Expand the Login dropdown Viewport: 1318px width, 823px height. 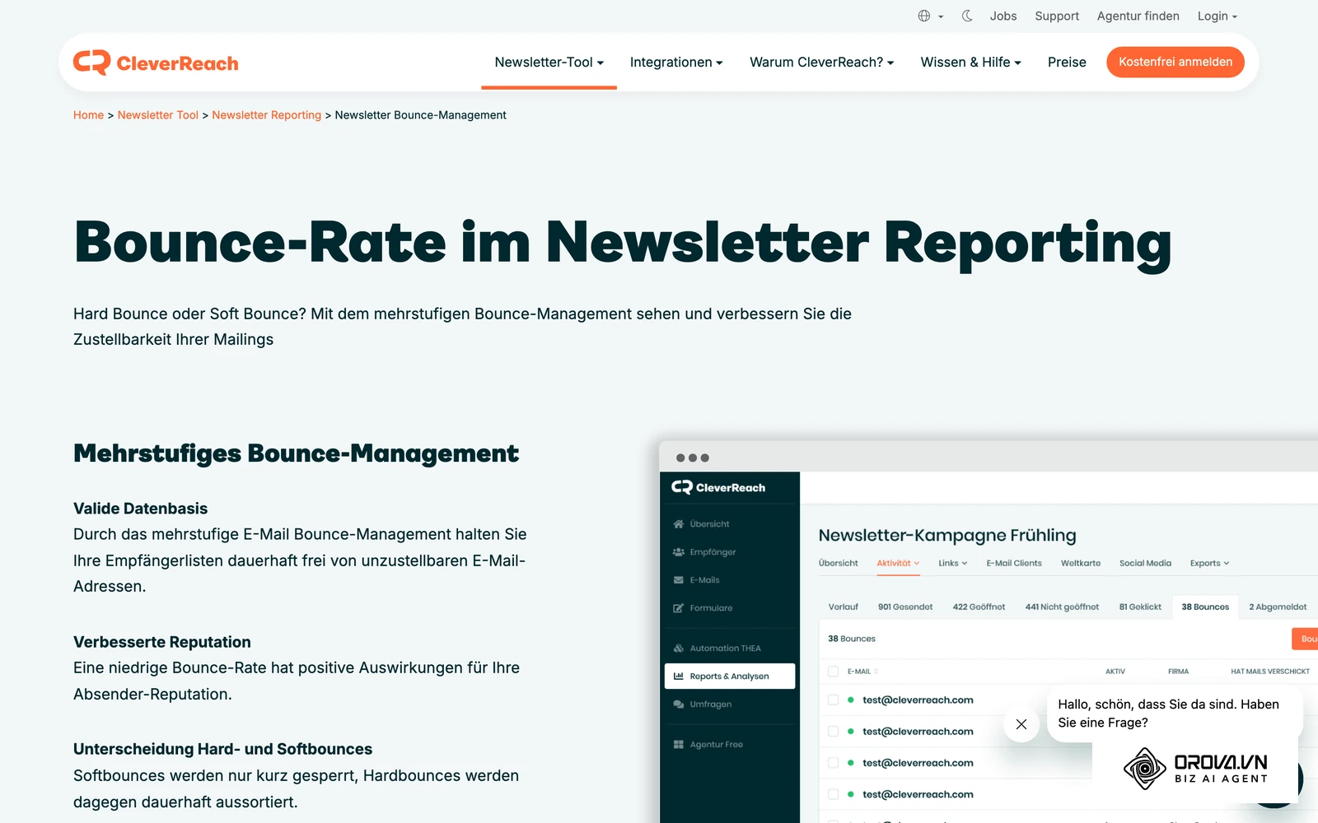(x=1217, y=16)
